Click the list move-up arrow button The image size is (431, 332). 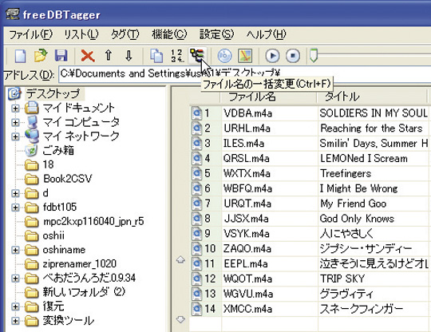click(180, 259)
